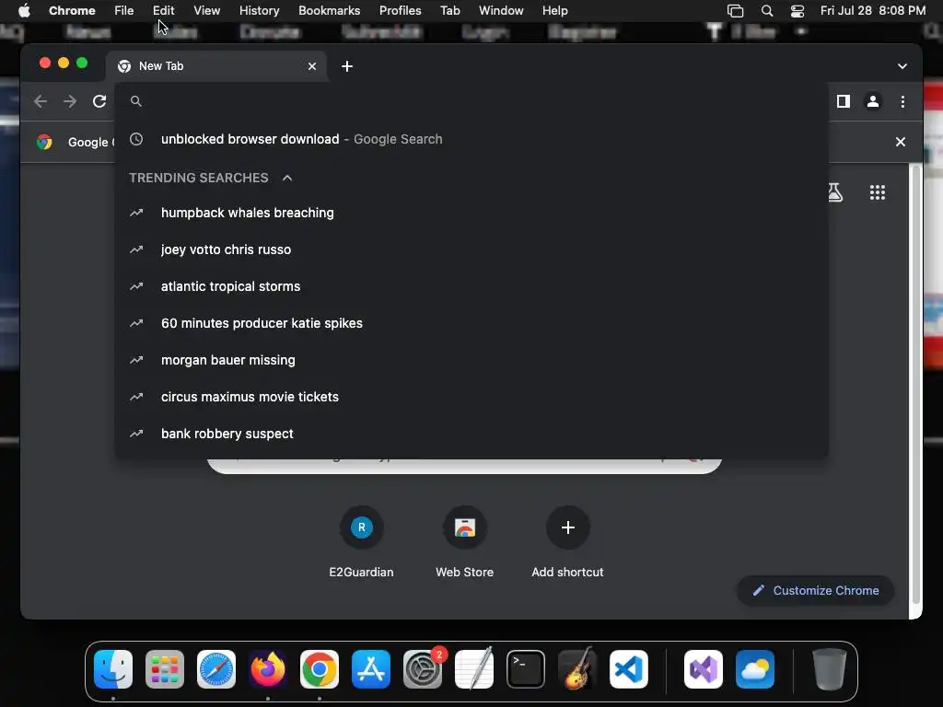
Task: Open the Search Labs flask icon
Action: [834, 192]
